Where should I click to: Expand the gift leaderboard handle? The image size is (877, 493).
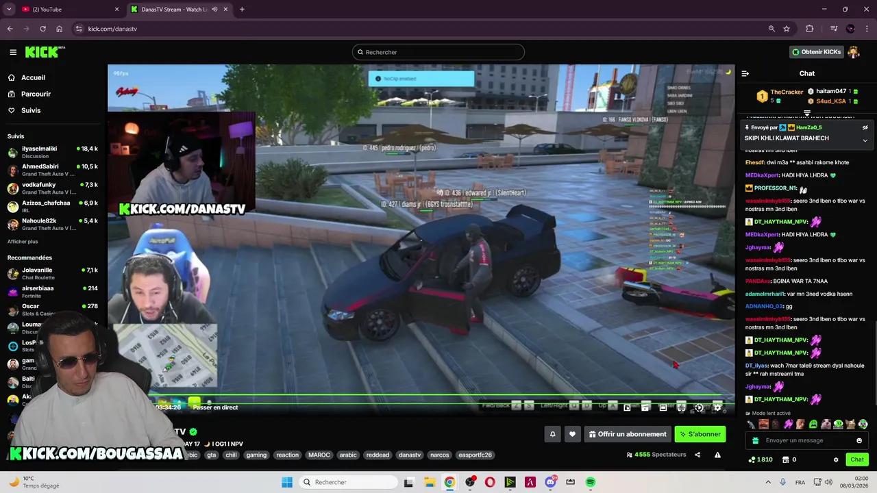coord(807,113)
